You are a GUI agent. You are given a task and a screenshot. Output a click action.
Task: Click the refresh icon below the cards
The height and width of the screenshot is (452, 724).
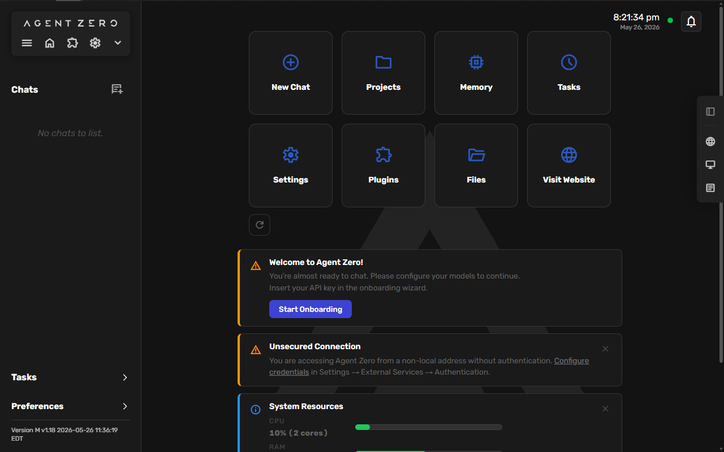tap(260, 225)
